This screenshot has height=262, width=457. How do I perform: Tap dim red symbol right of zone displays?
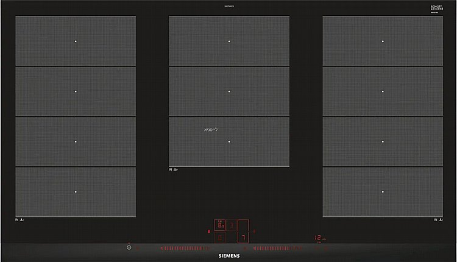tap(254, 232)
